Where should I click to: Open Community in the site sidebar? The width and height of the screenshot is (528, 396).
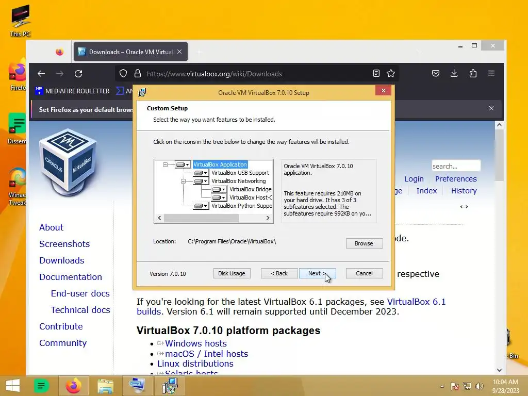(x=63, y=343)
